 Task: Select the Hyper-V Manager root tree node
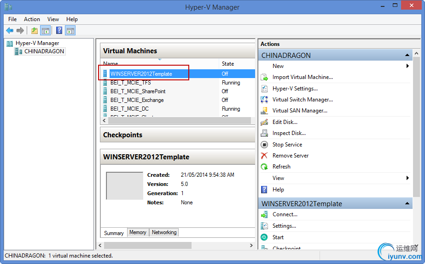(x=37, y=43)
